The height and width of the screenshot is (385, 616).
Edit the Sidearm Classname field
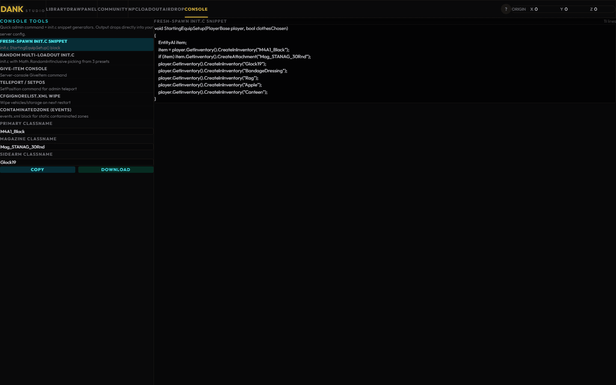coord(77,162)
